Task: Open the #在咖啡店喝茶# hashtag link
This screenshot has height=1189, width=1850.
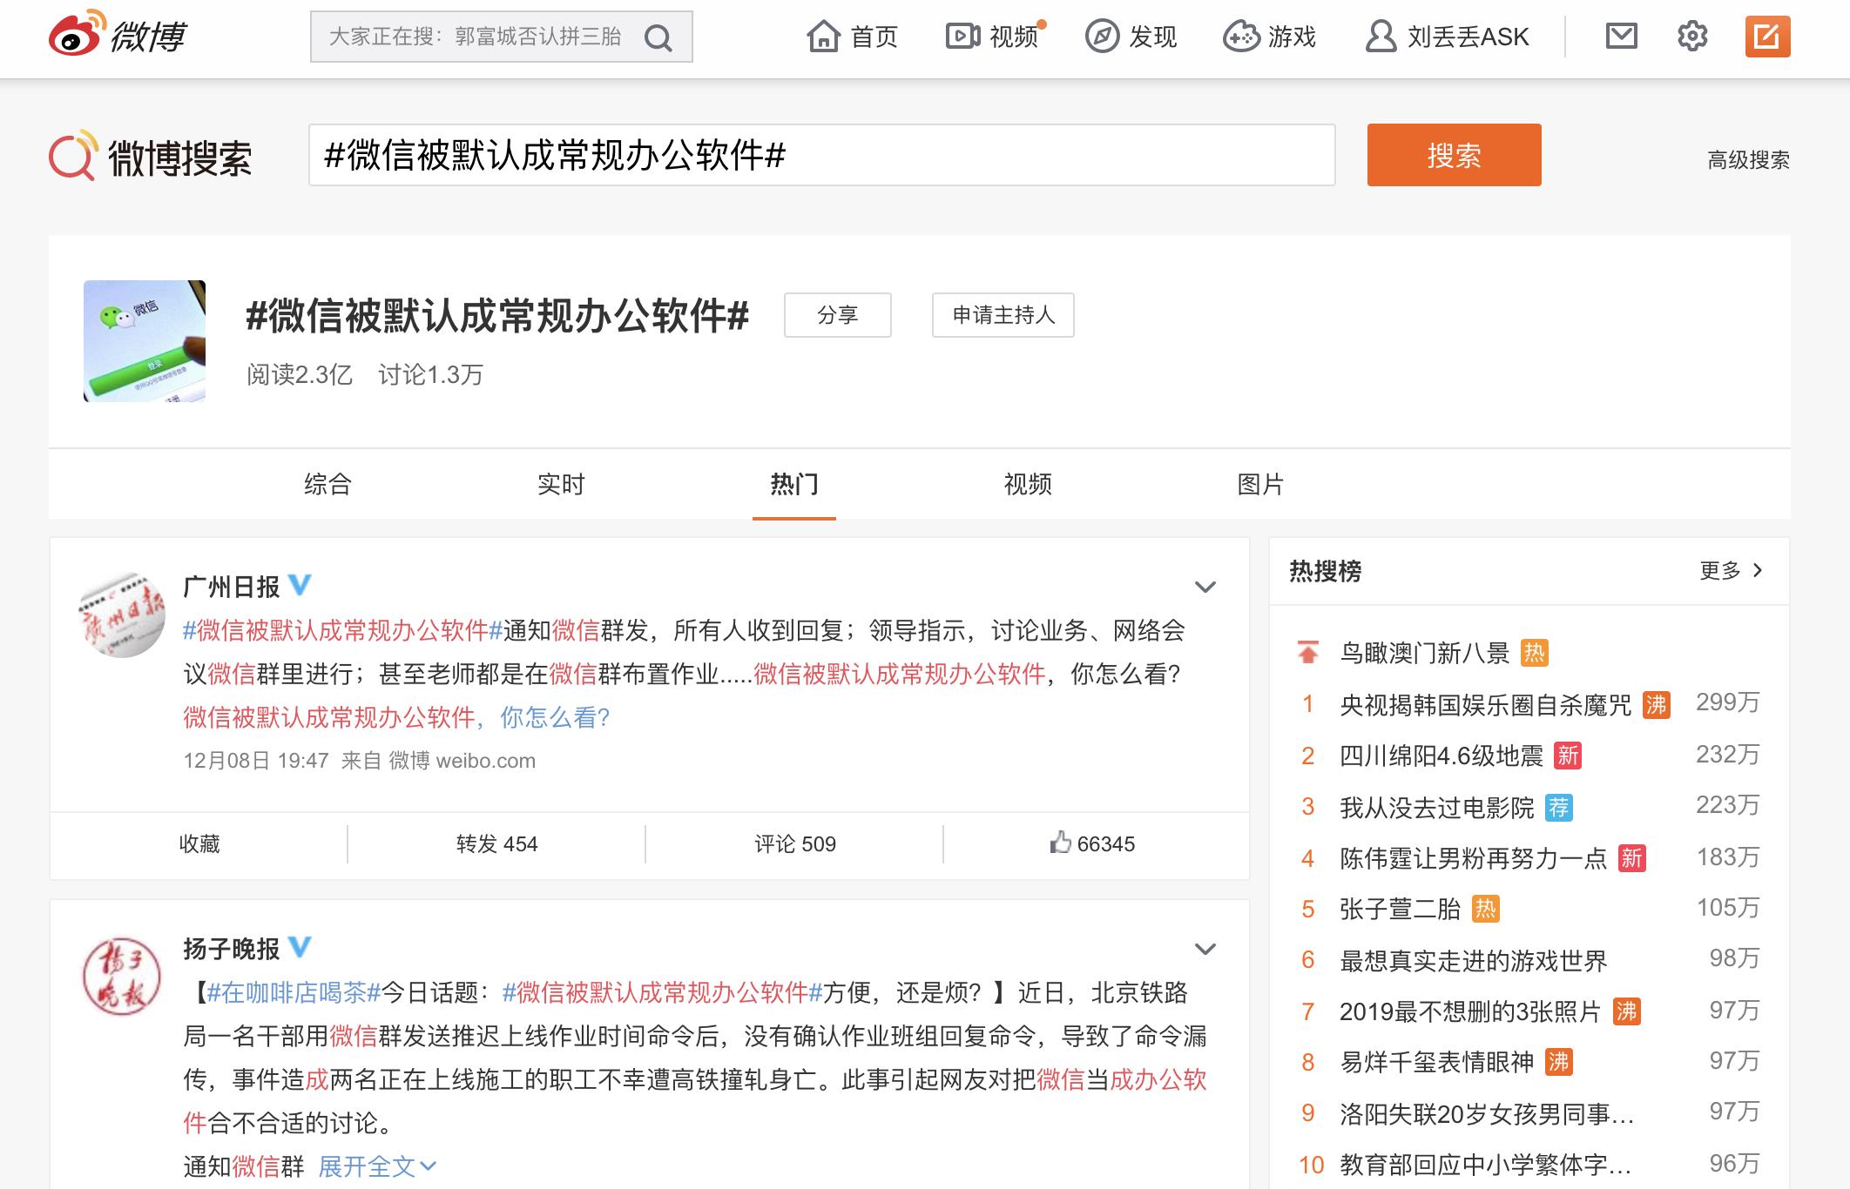Action: [294, 992]
